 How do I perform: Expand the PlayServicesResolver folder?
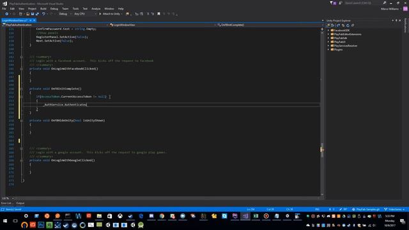click(x=328, y=45)
